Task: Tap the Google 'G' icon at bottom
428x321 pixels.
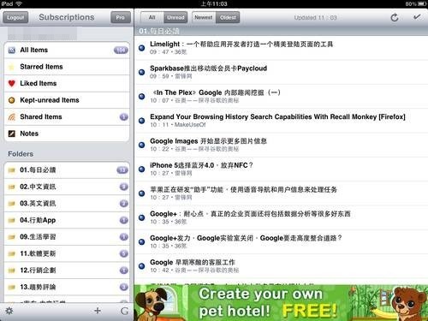Action: point(124,311)
